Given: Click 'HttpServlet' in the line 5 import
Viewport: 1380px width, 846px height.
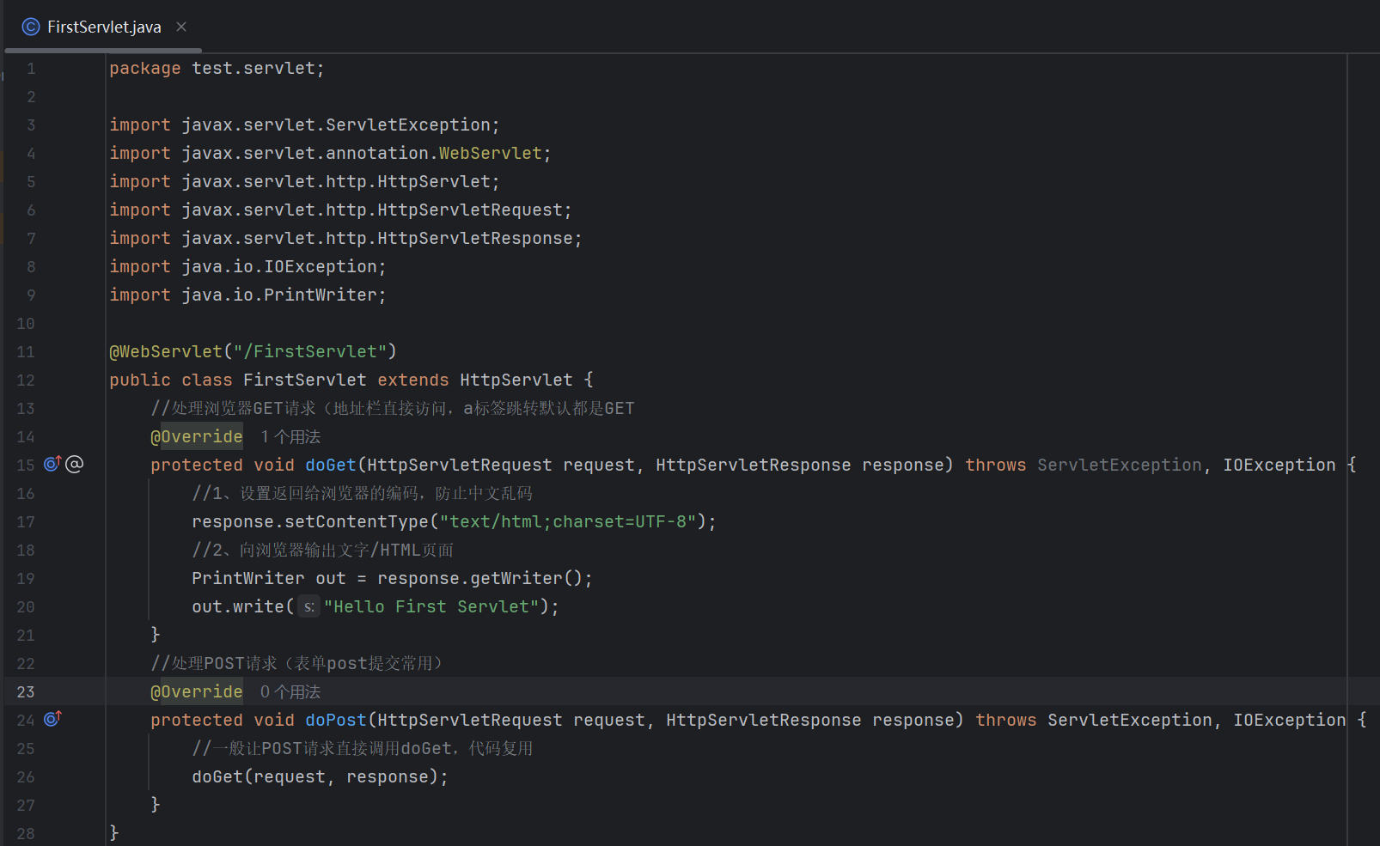Looking at the screenshot, I should pos(434,182).
